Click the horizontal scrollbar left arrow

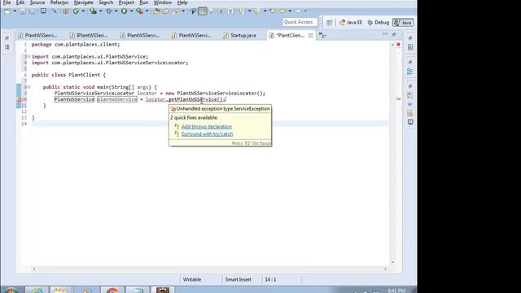(34, 269)
